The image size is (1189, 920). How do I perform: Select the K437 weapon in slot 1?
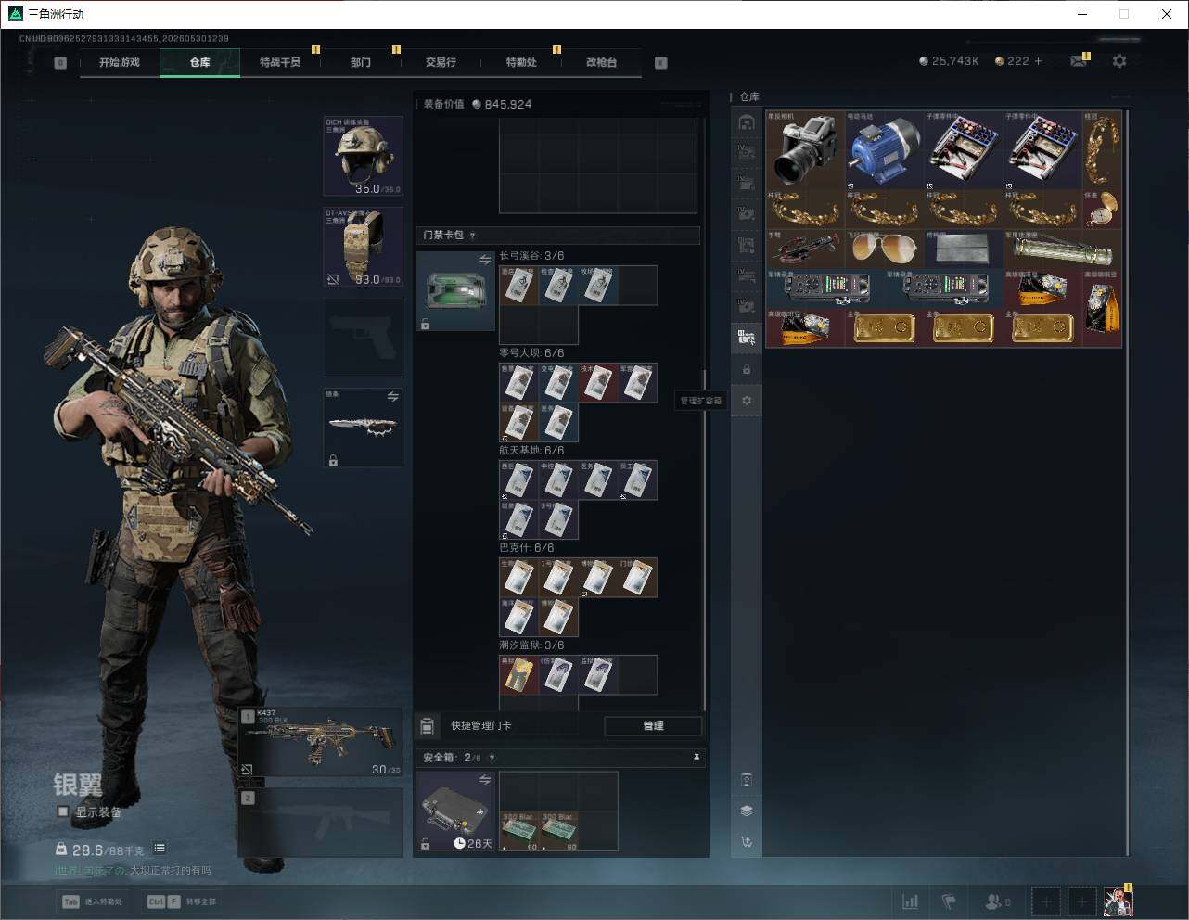[322, 742]
